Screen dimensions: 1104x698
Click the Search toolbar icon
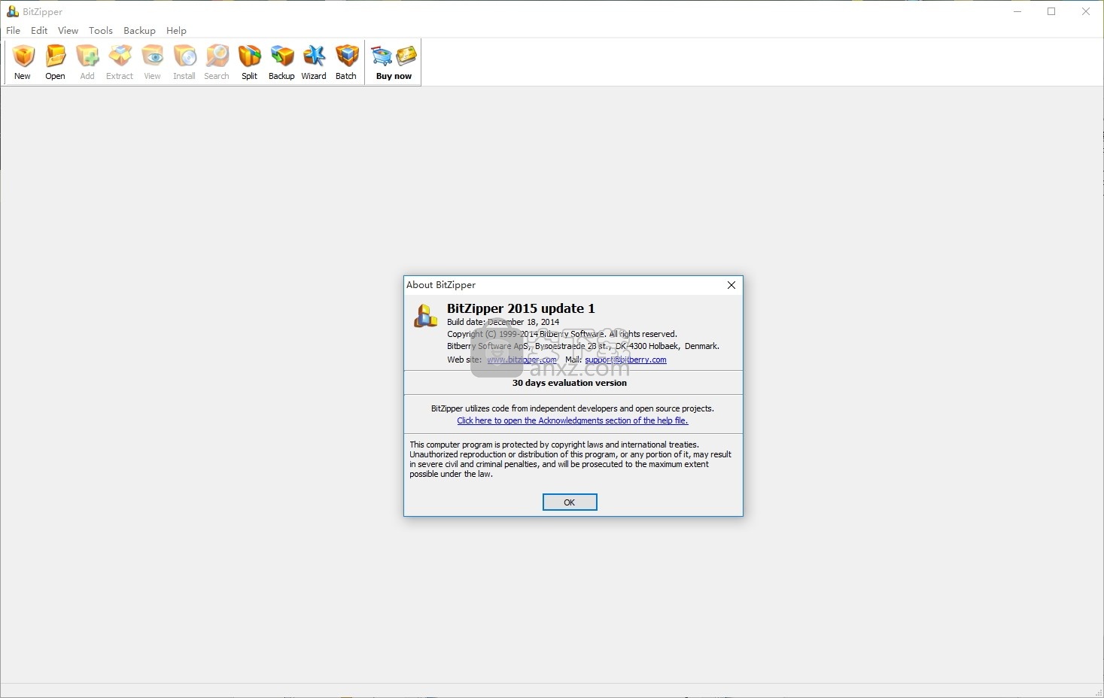217,62
